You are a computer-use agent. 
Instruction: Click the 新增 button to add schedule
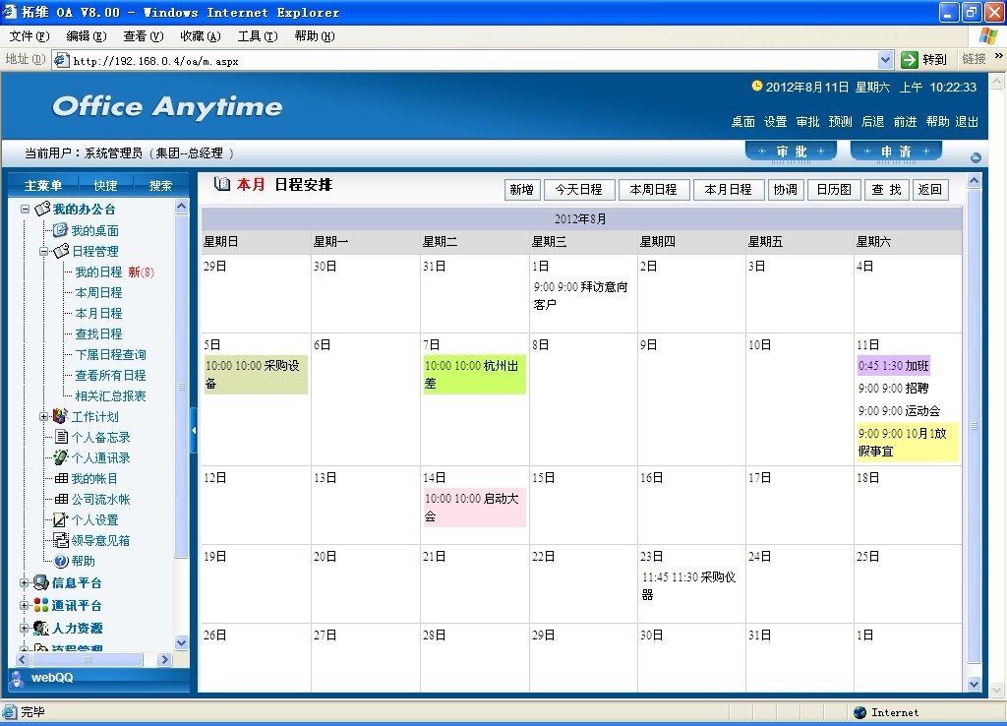click(x=522, y=190)
